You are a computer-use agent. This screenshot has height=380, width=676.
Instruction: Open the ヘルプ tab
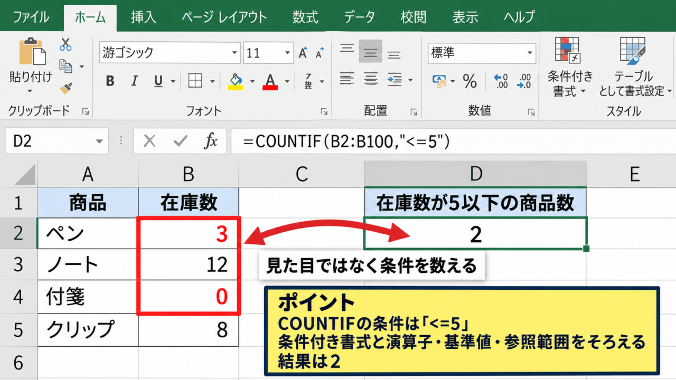point(519,17)
